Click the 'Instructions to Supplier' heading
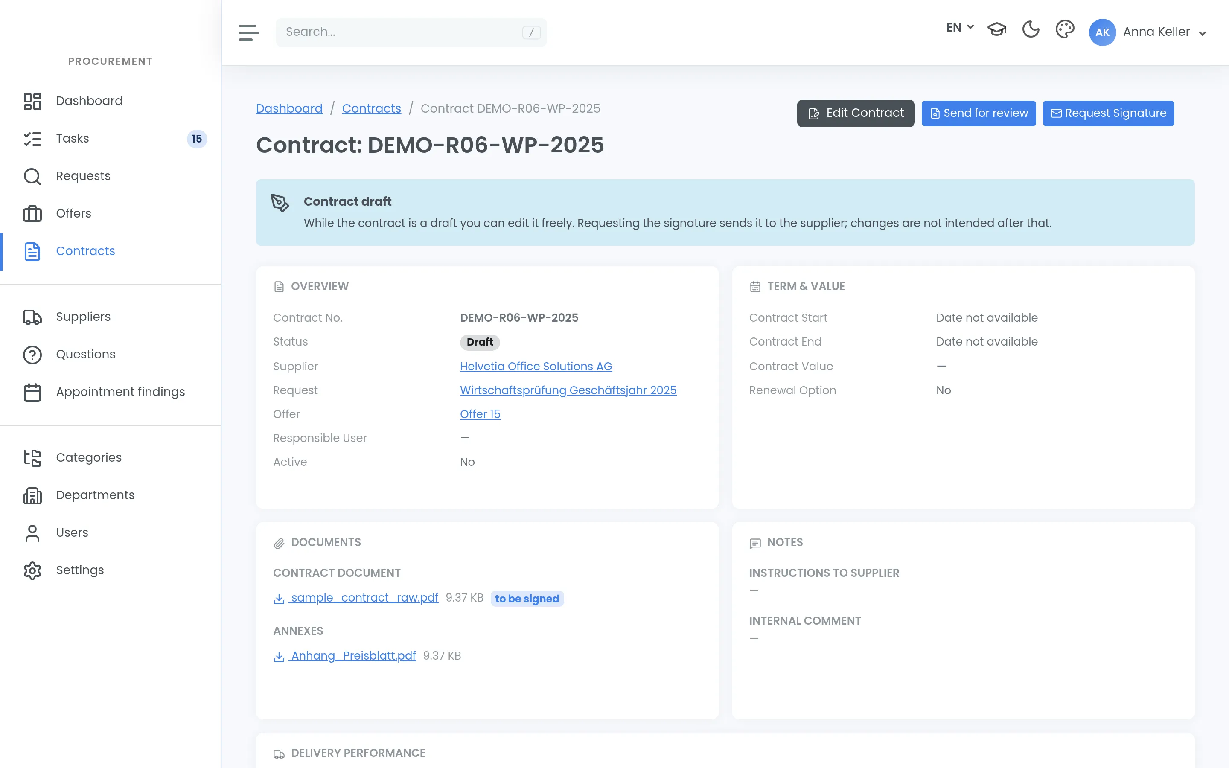The width and height of the screenshot is (1229, 768). pos(824,573)
